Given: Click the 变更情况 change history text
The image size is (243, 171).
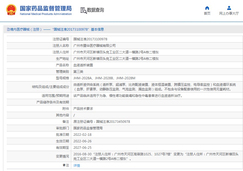Looking at the screenshot, I should (156, 156).
